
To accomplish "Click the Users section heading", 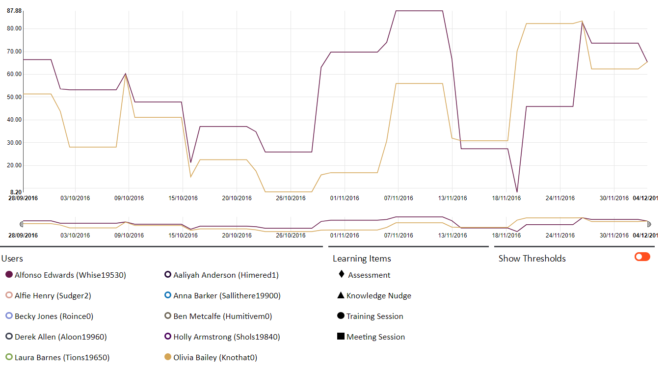I will click(x=12, y=259).
